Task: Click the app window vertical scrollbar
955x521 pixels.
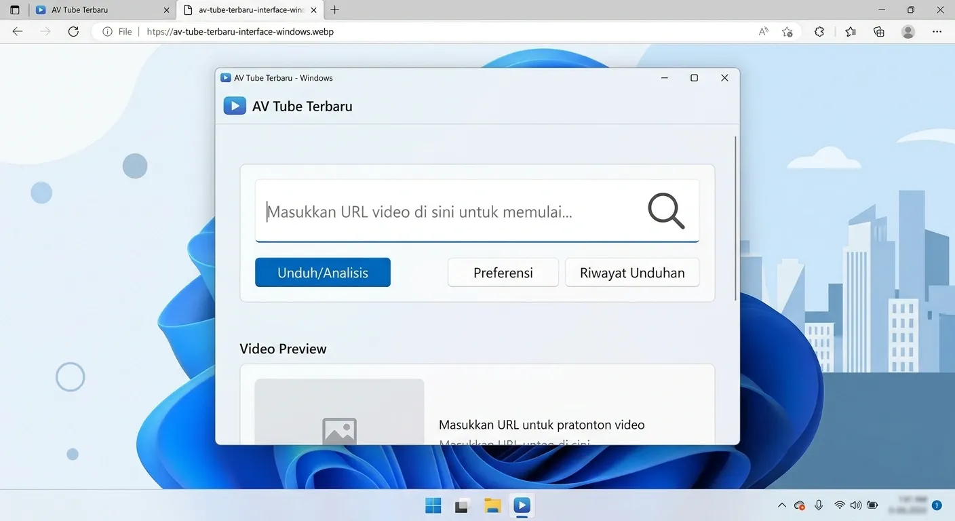Action: (x=735, y=218)
